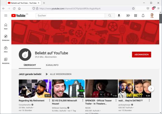This screenshot has height=114, width=162.
Task: Click the browser back arrow
Action: tap(4, 8)
